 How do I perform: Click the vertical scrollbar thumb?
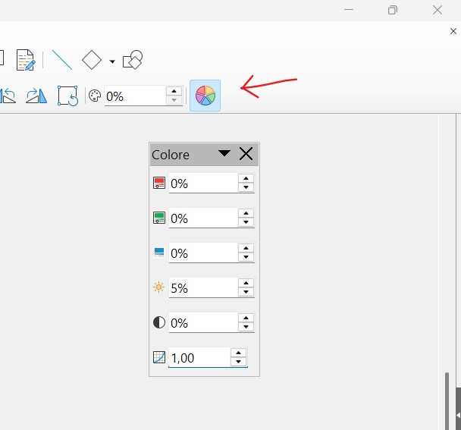pyautogui.click(x=447, y=401)
